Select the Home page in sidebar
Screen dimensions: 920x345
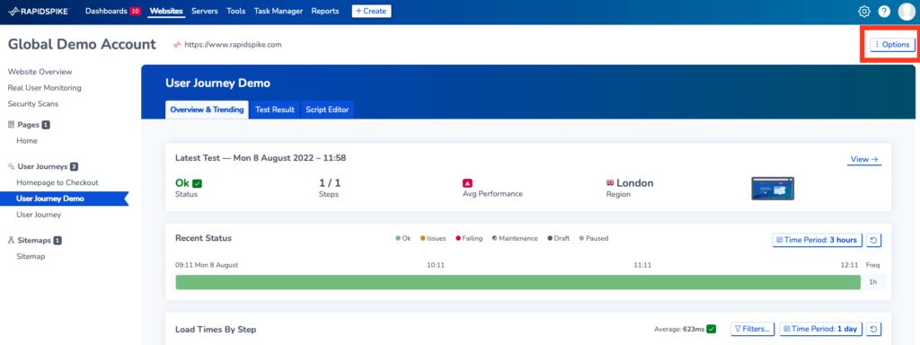point(27,141)
